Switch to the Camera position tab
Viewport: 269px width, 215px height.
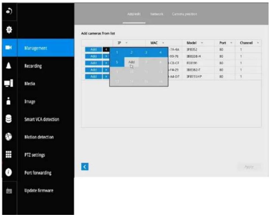click(x=184, y=14)
